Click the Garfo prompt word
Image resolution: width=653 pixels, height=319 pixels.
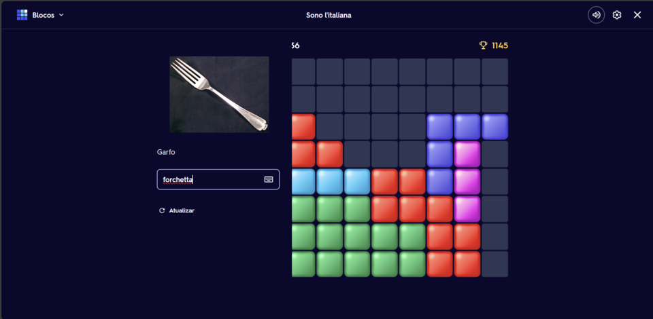click(166, 152)
